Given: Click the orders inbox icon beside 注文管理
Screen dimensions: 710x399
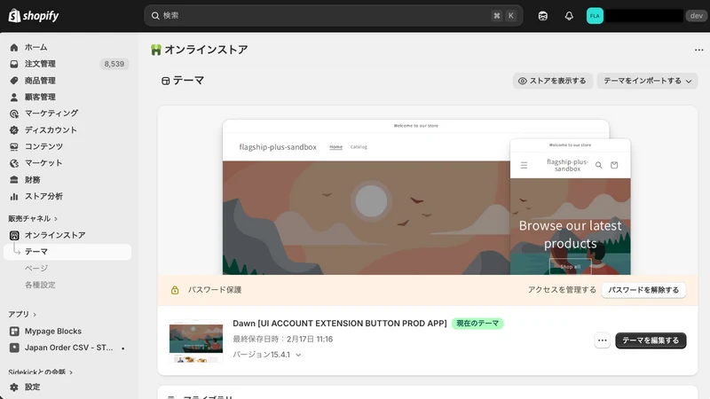Looking at the screenshot, I should (x=14, y=64).
